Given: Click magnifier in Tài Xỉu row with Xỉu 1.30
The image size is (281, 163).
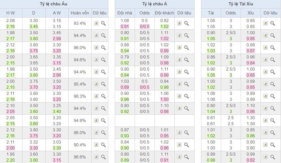Looking at the screenshot, I should coord(273,121).
